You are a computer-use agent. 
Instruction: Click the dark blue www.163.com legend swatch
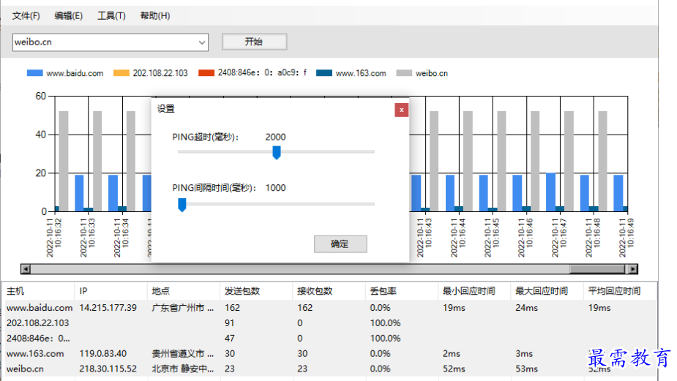(x=324, y=73)
